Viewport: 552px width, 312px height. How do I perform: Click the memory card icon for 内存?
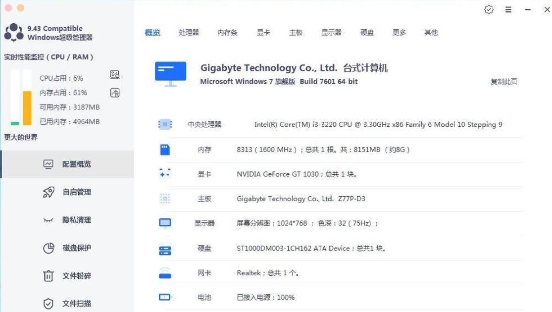click(x=165, y=150)
